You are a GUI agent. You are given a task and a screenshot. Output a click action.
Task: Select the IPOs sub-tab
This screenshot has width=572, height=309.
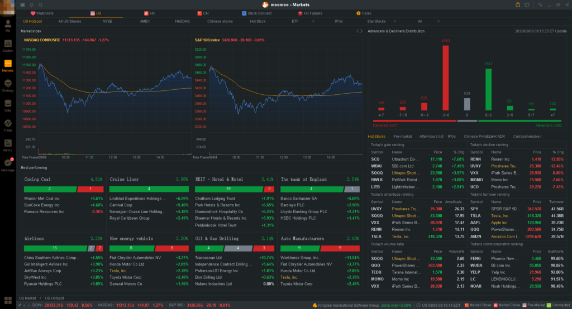click(339, 21)
